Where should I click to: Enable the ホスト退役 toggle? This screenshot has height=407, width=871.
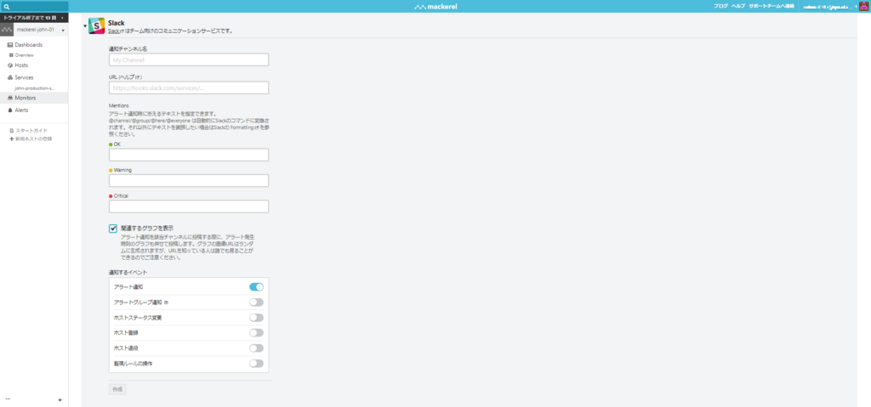point(256,348)
